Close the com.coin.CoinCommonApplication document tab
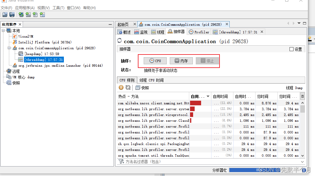The width and height of the screenshot is (315, 176). pyautogui.click(x=227, y=24)
